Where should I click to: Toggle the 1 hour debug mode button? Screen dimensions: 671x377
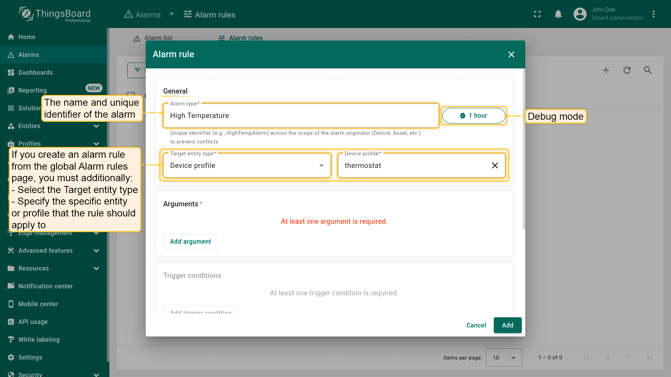[474, 116]
